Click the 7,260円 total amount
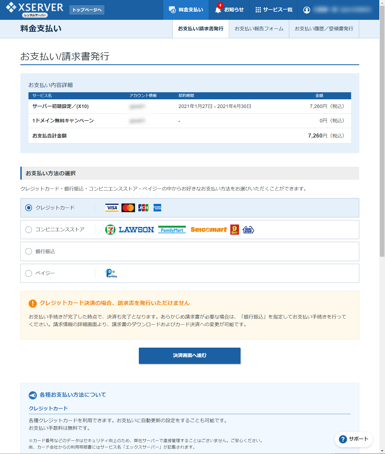 (326, 136)
